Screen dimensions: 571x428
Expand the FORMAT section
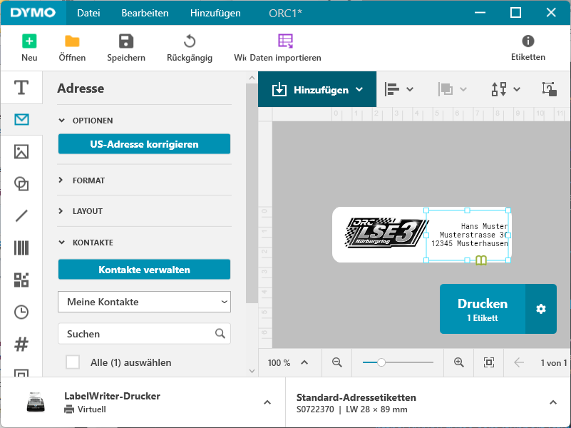88,180
